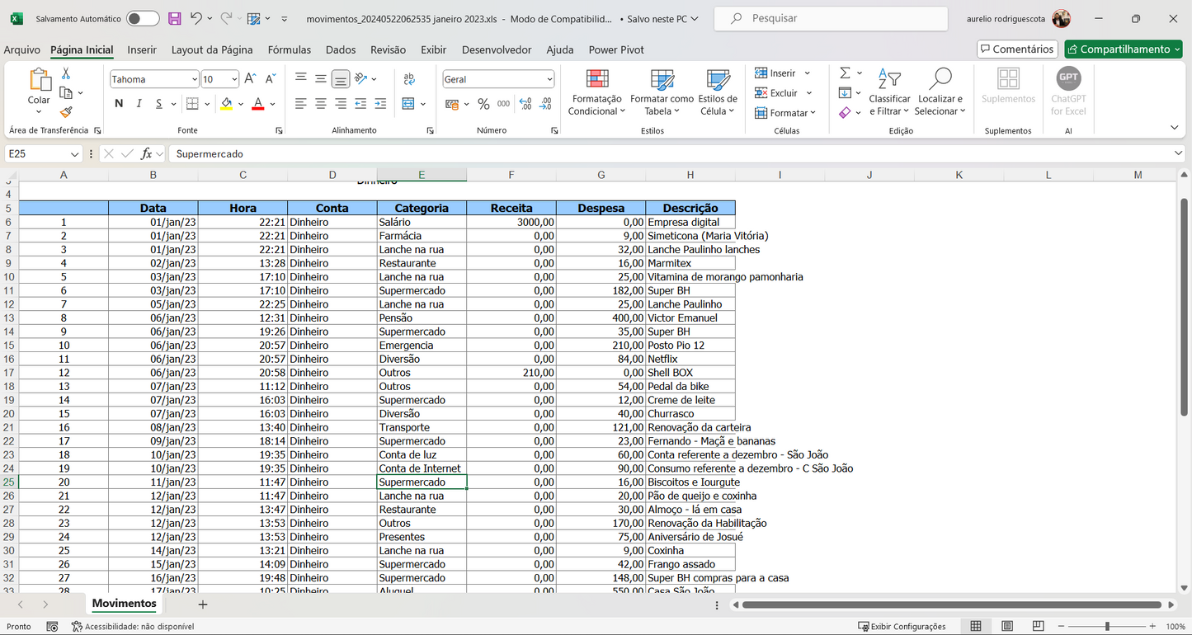The image size is (1192, 635).
Task: Click the Aumentar Casas Decimais icon
Action: click(x=524, y=105)
